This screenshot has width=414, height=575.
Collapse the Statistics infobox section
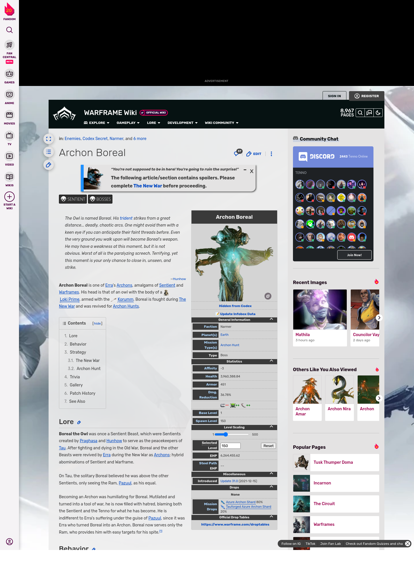(271, 361)
